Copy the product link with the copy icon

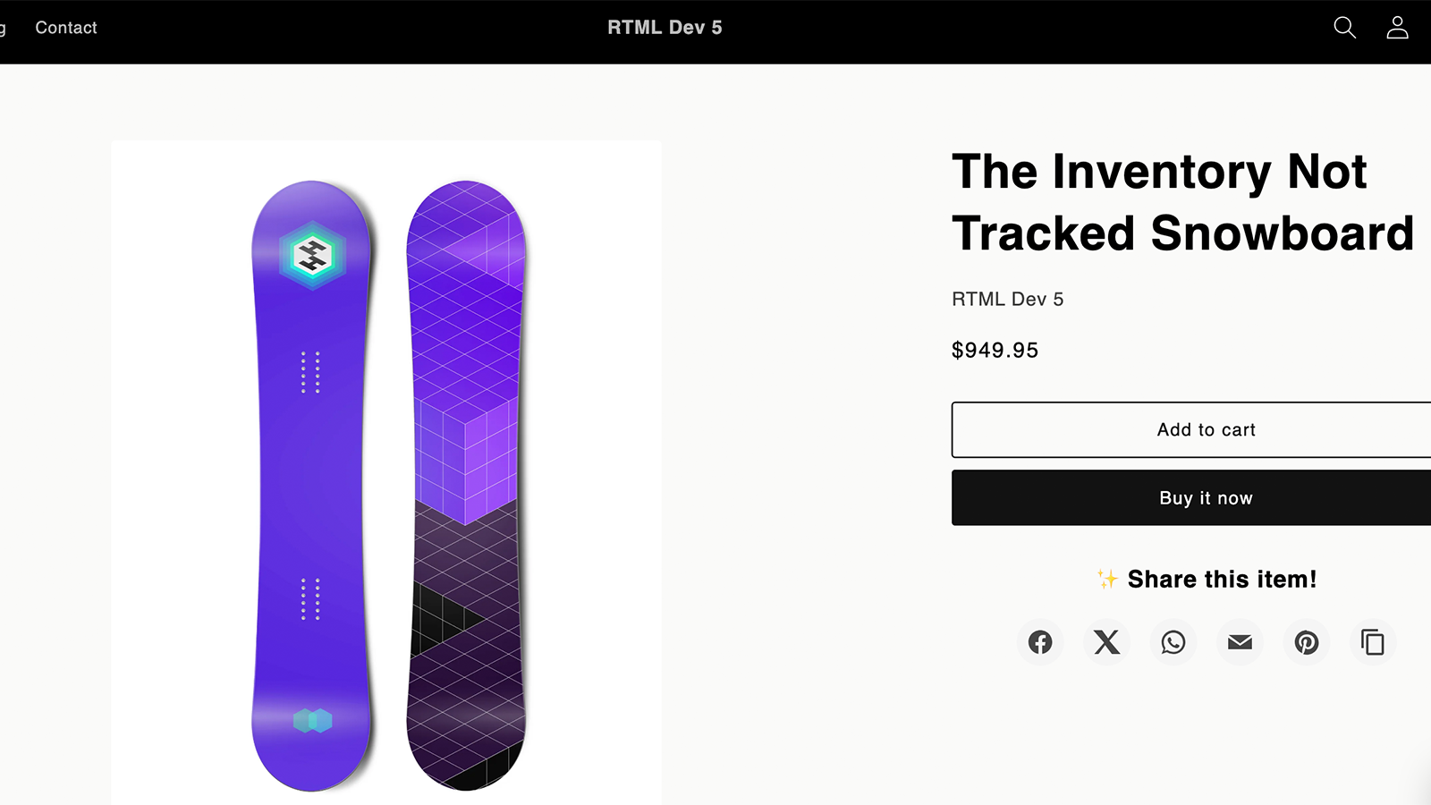1373,642
